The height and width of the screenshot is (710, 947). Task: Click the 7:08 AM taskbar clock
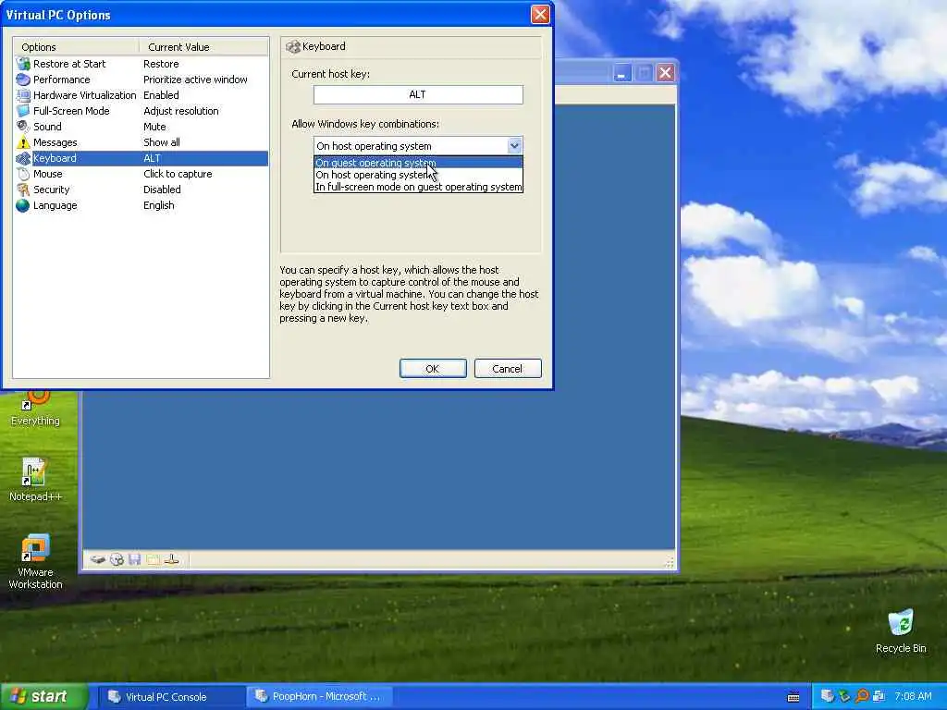tap(913, 697)
